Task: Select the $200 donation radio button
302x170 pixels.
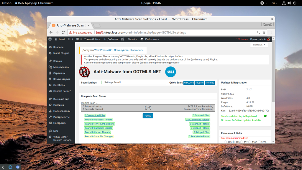Action: [259, 142]
